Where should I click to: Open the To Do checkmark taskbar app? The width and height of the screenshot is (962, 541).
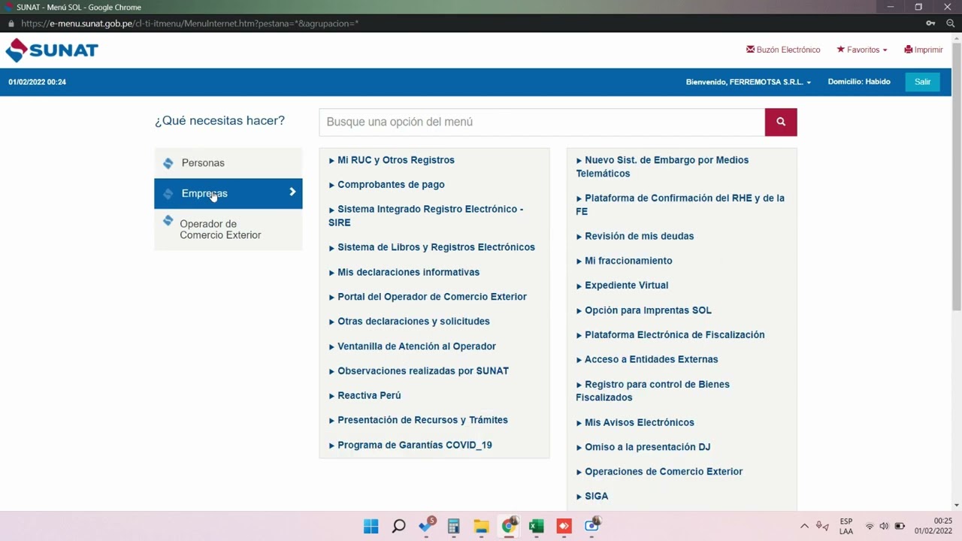click(x=427, y=525)
